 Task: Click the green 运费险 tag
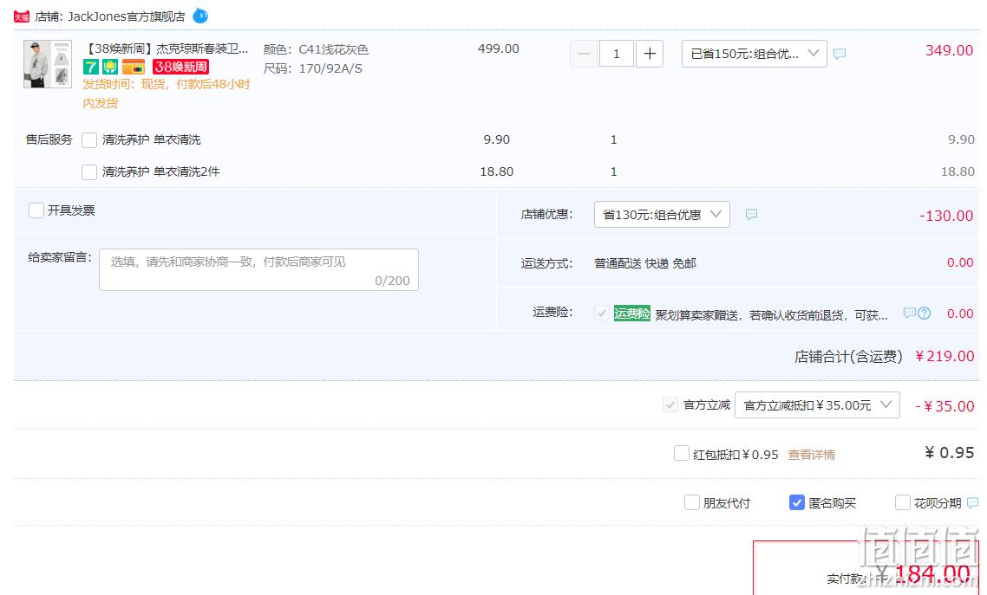click(x=632, y=313)
